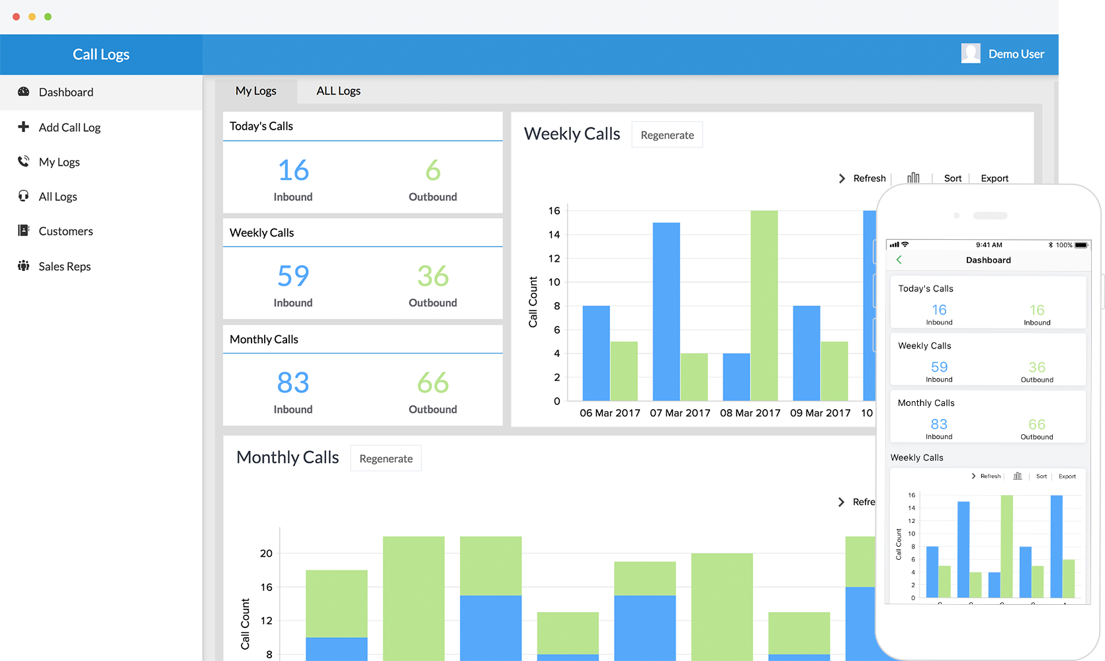Click the Monthly Calls card header
Screen dimensions: 1105x661
pos(363,339)
